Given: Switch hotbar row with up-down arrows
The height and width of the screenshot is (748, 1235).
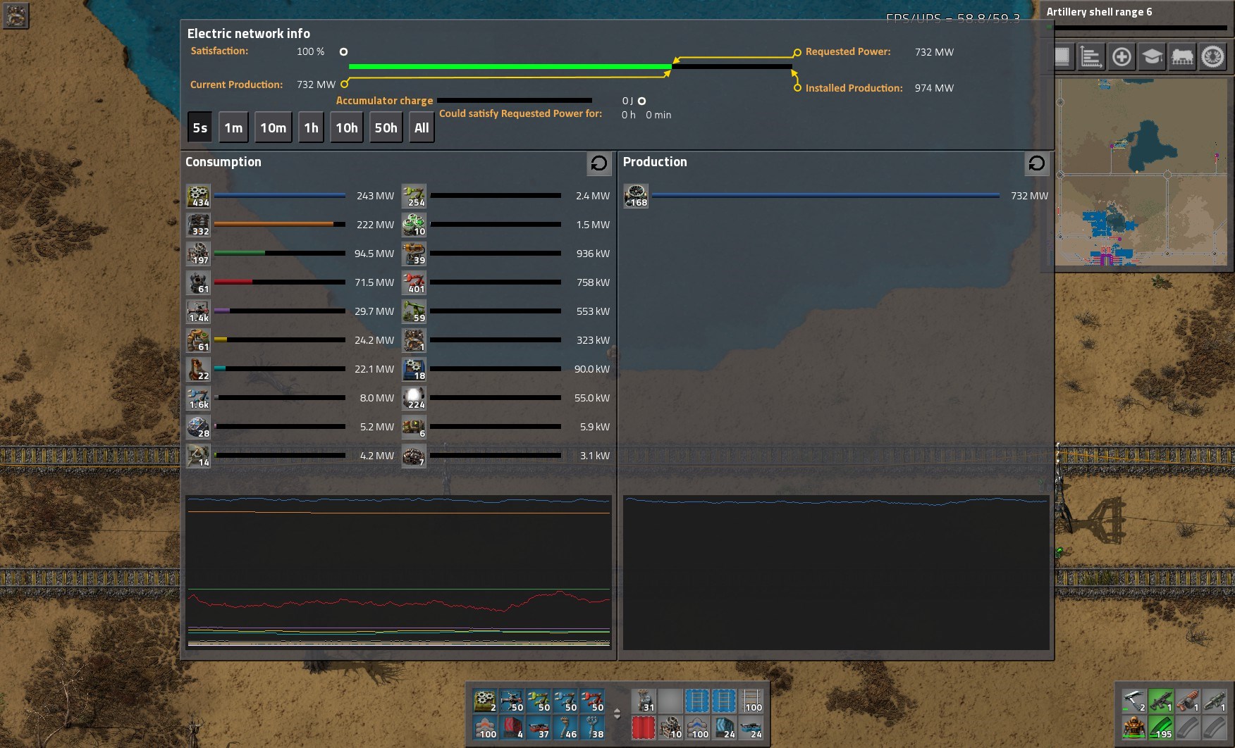Looking at the screenshot, I should 617,713.
